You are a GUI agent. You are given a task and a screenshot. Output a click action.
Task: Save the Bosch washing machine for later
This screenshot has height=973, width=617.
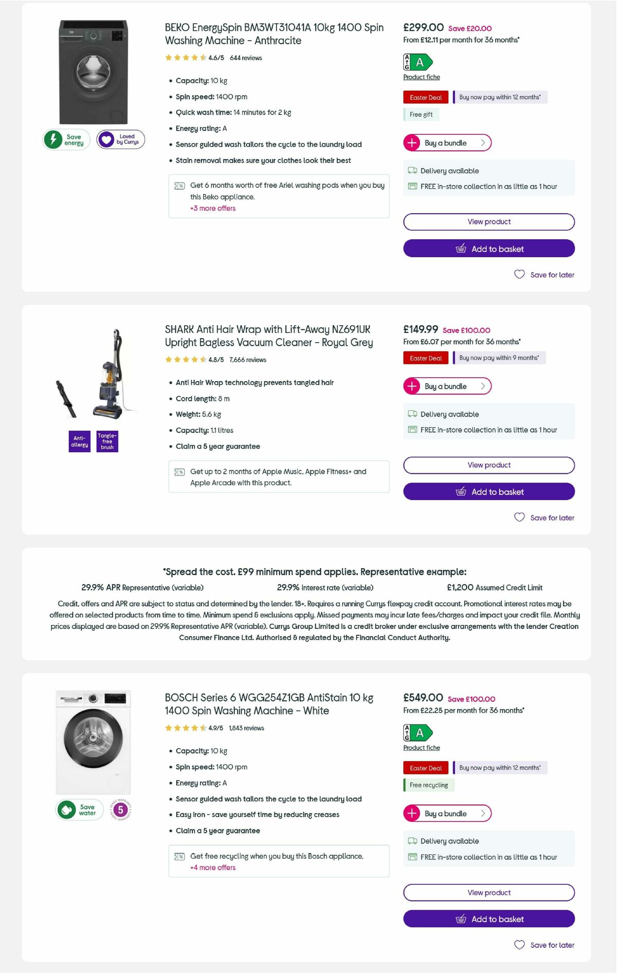click(544, 945)
